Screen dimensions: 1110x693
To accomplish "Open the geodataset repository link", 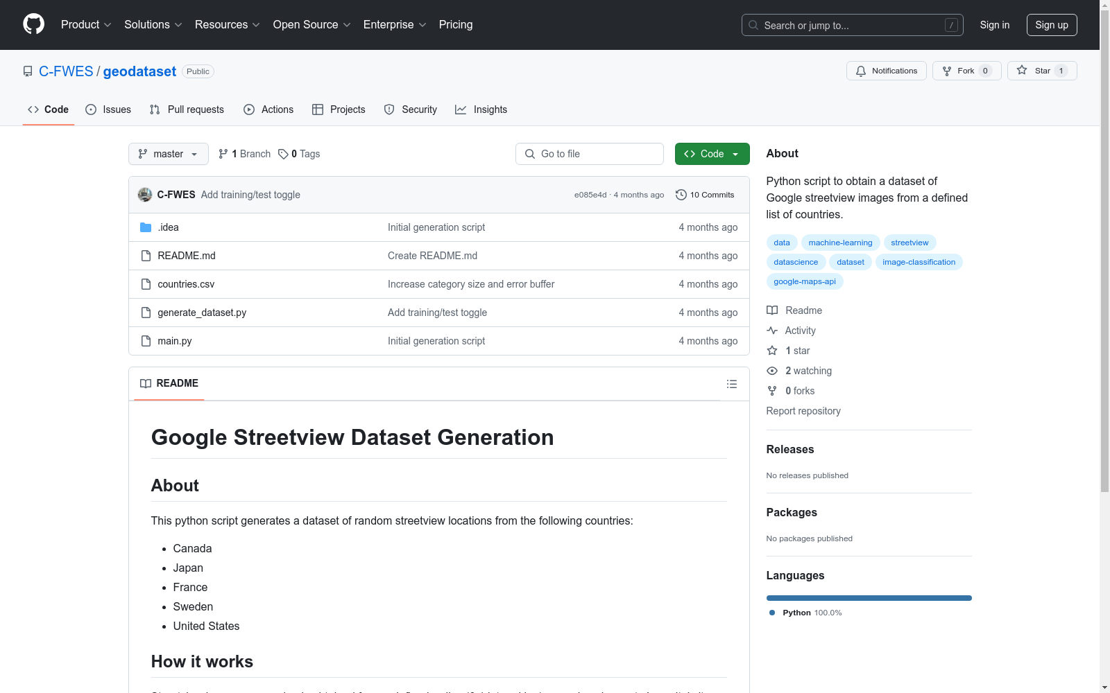I will point(139,71).
